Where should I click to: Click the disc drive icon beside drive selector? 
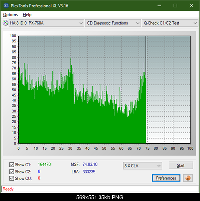(5, 23)
